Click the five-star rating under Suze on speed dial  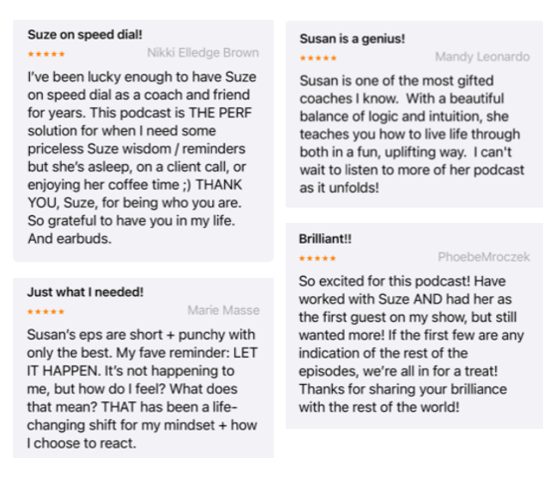tap(46, 54)
